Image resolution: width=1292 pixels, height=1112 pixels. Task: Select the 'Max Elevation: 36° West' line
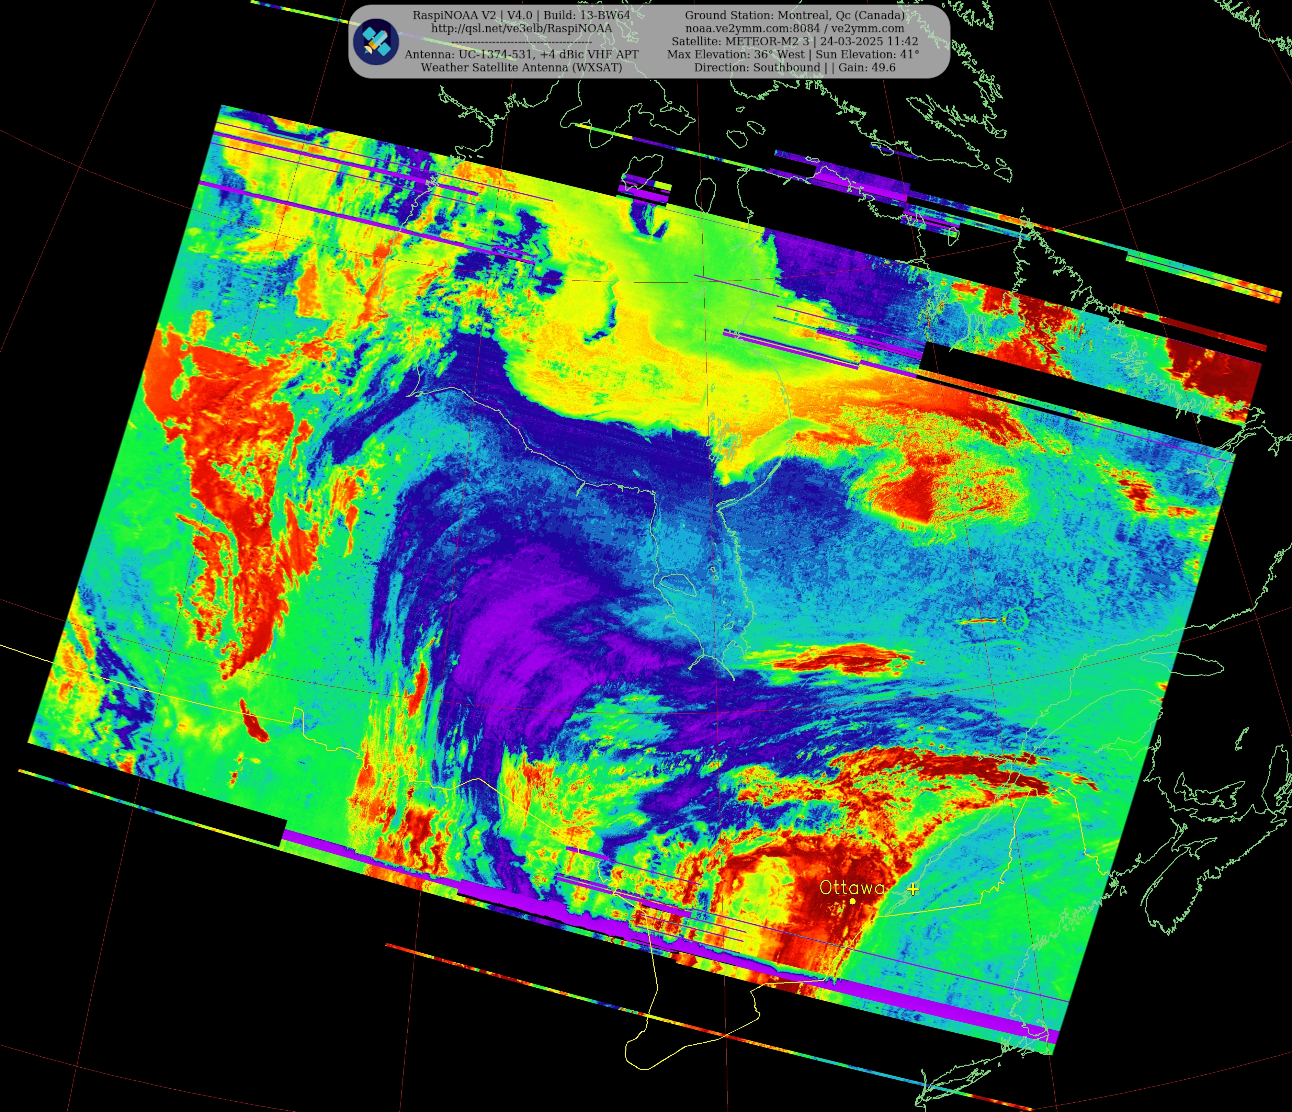click(793, 54)
